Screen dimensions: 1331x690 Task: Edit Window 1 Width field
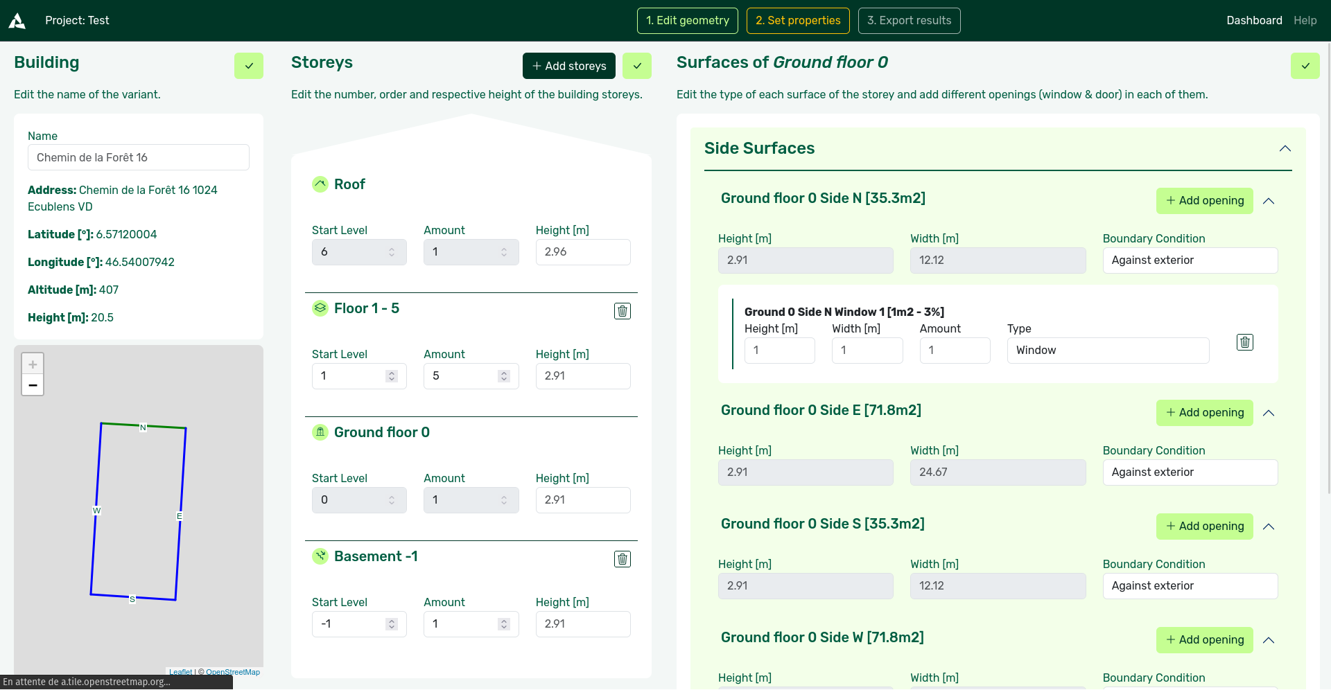coord(867,351)
